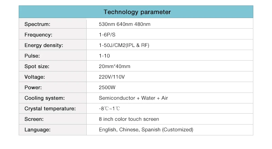This screenshot has width=272, height=149.
Task: Select the Spectrum label
Action: [37, 24]
